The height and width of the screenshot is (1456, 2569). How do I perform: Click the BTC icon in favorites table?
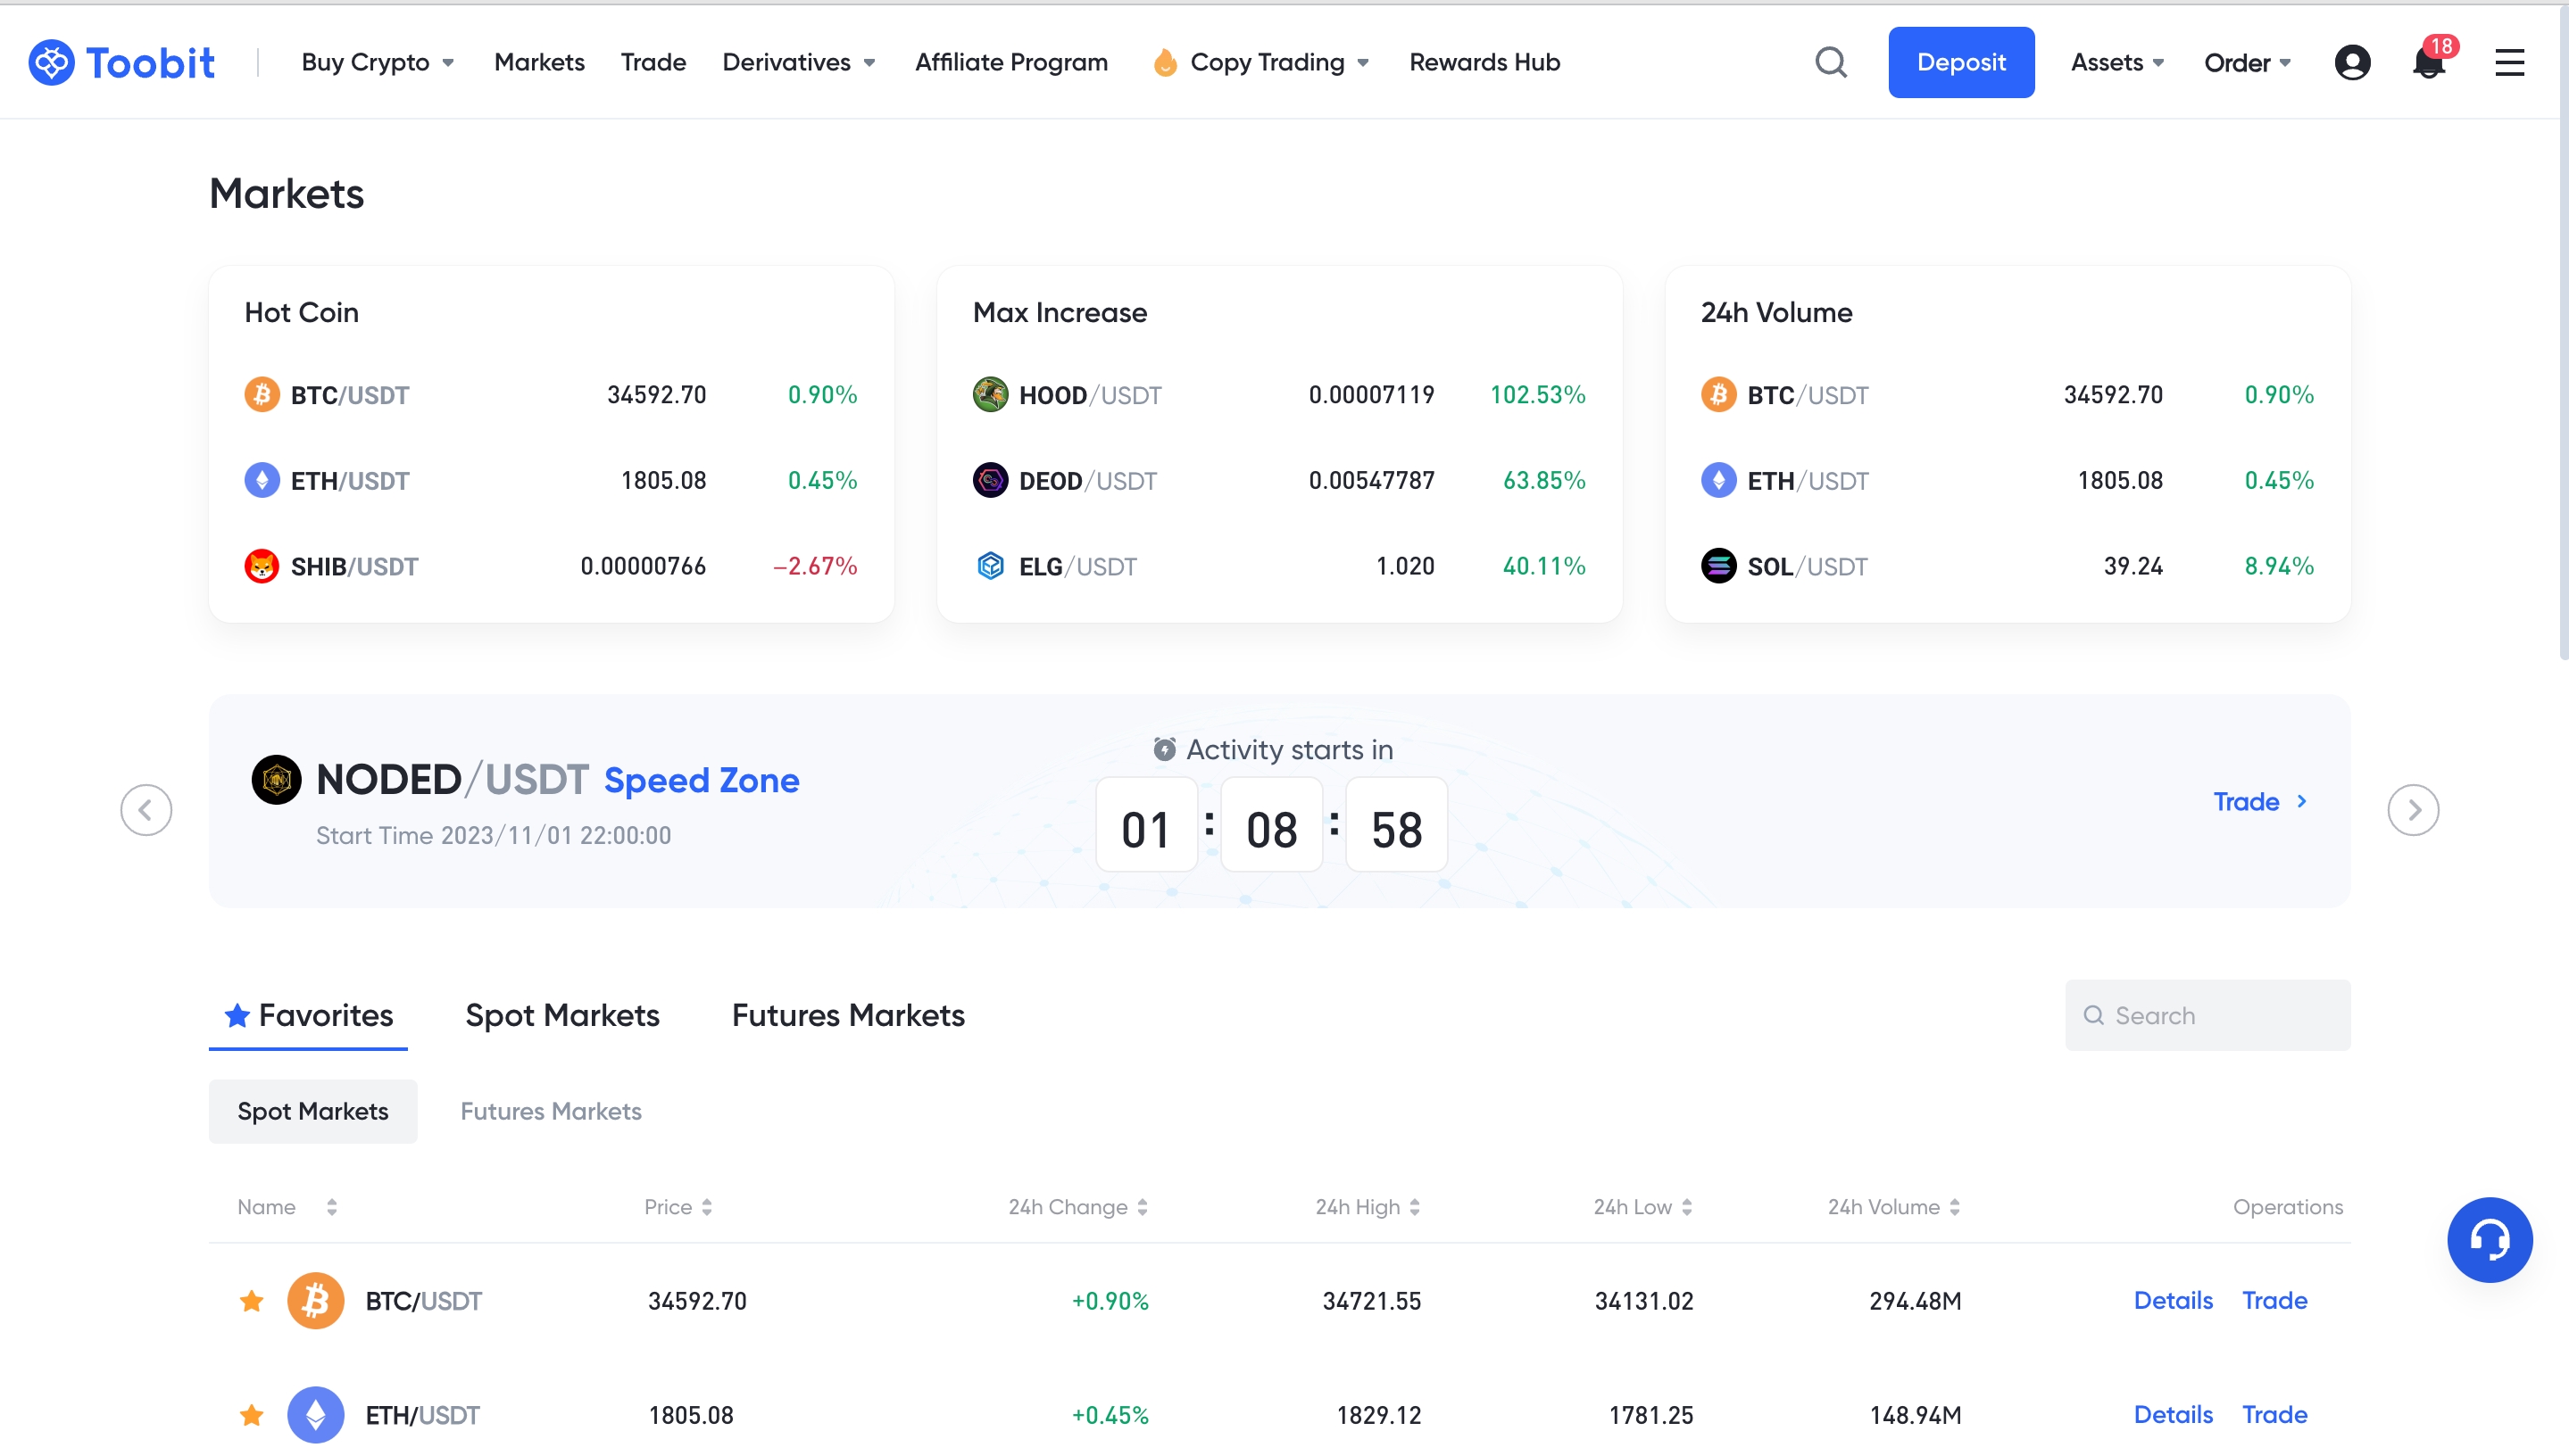[x=315, y=1301]
